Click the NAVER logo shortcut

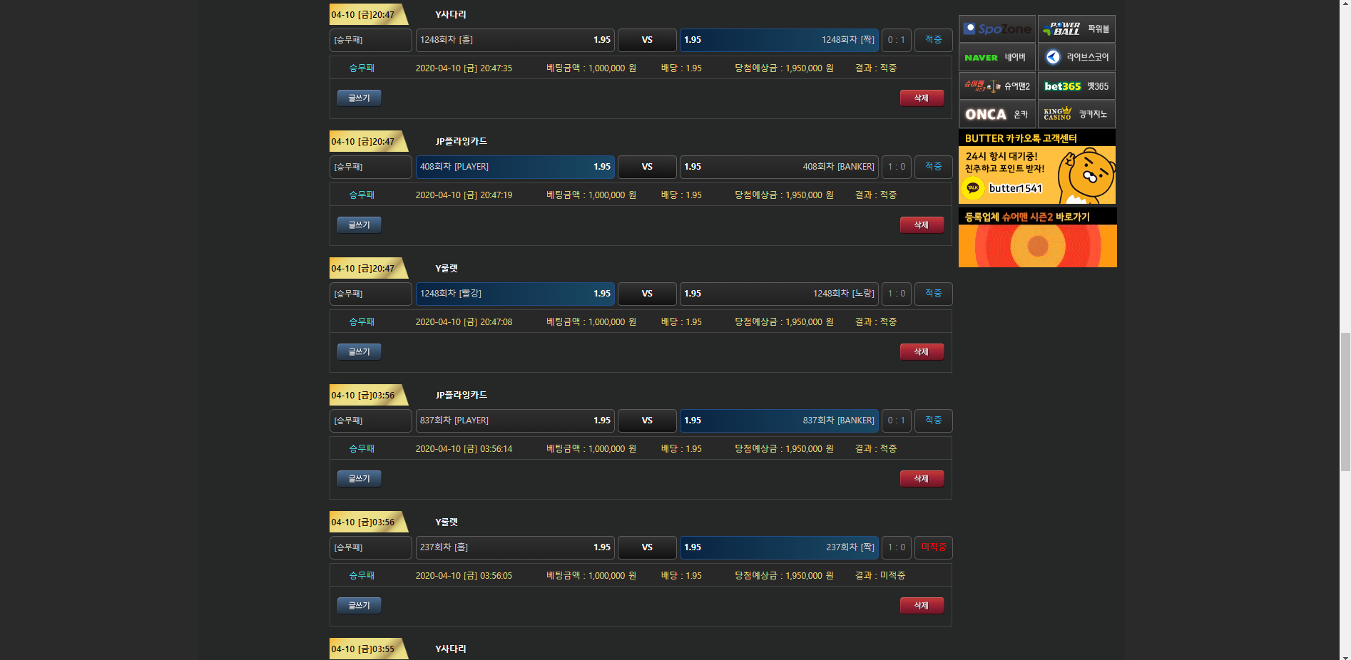[x=996, y=58]
